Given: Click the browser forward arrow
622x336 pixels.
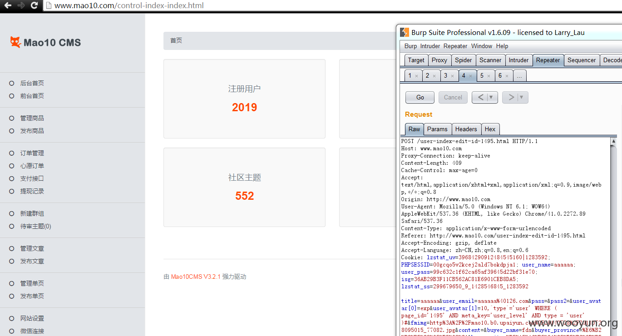Looking at the screenshot, I should [x=21, y=5].
